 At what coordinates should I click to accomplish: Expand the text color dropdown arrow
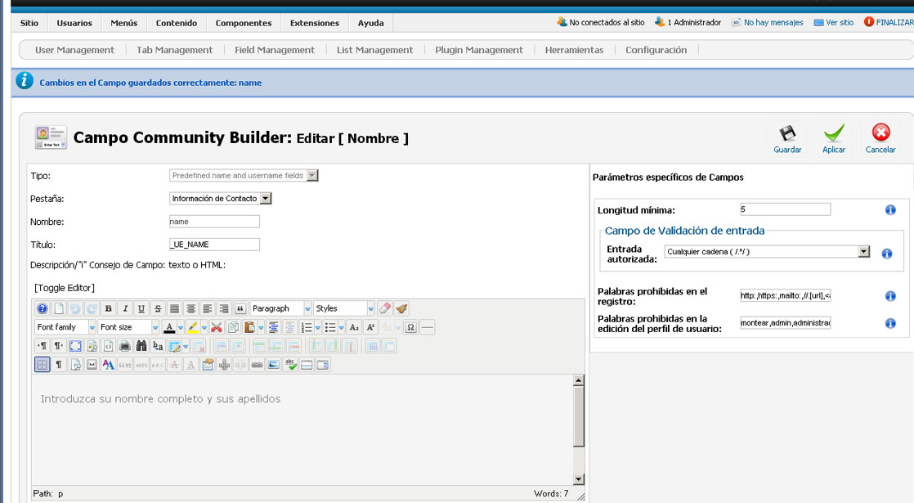pos(180,327)
